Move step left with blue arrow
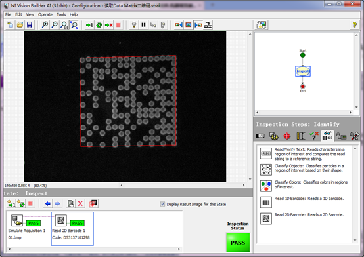The image size is (364, 257). pyautogui.click(x=48, y=204)
